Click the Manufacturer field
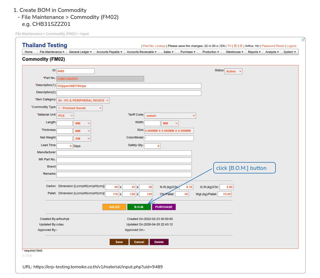 click(124, 153)
